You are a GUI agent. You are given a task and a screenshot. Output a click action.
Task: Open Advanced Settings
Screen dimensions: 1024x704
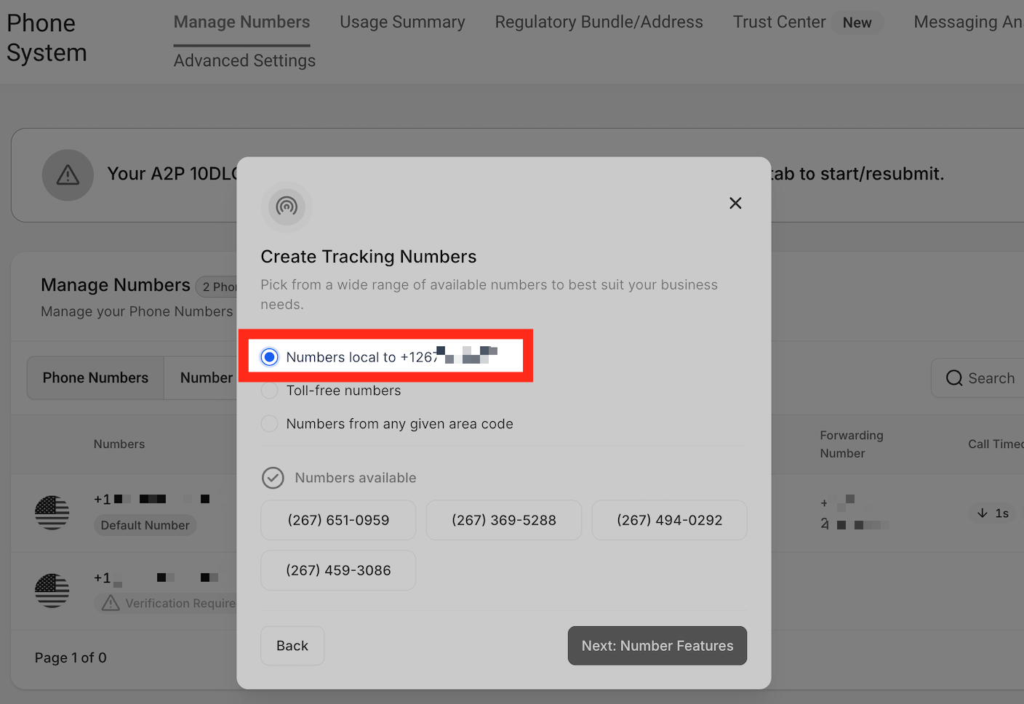(x=244, y=60)
